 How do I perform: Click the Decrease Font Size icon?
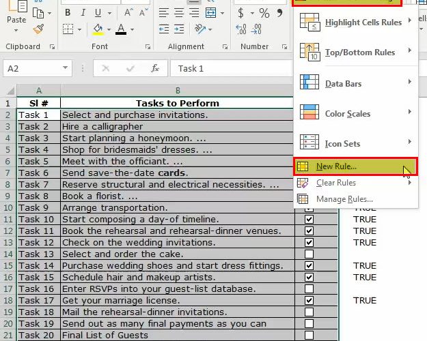pos(143,12)
